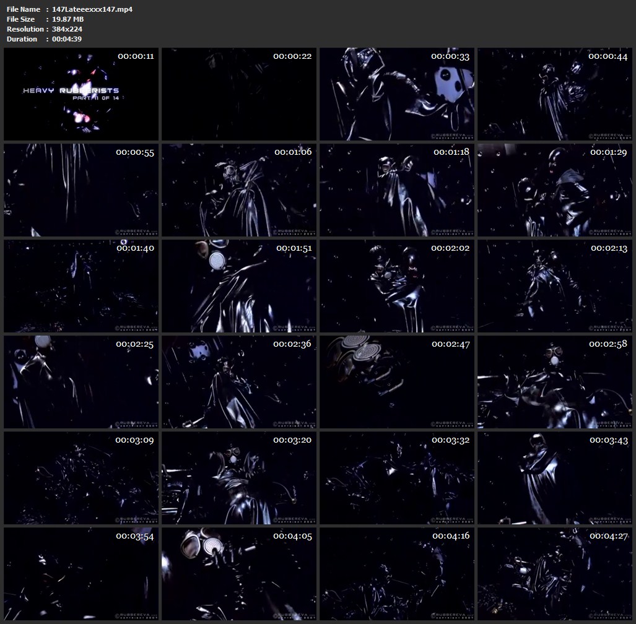This screenshot has width=636, height=624.
Task: Open the thumbnail at 00:03:54
Action: click(x=81, y=574)
